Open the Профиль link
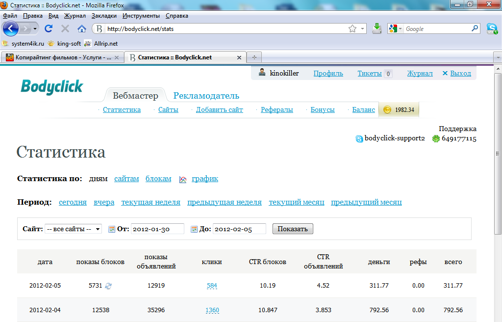Viewport: 502px width, 322px height. [328, 74]
